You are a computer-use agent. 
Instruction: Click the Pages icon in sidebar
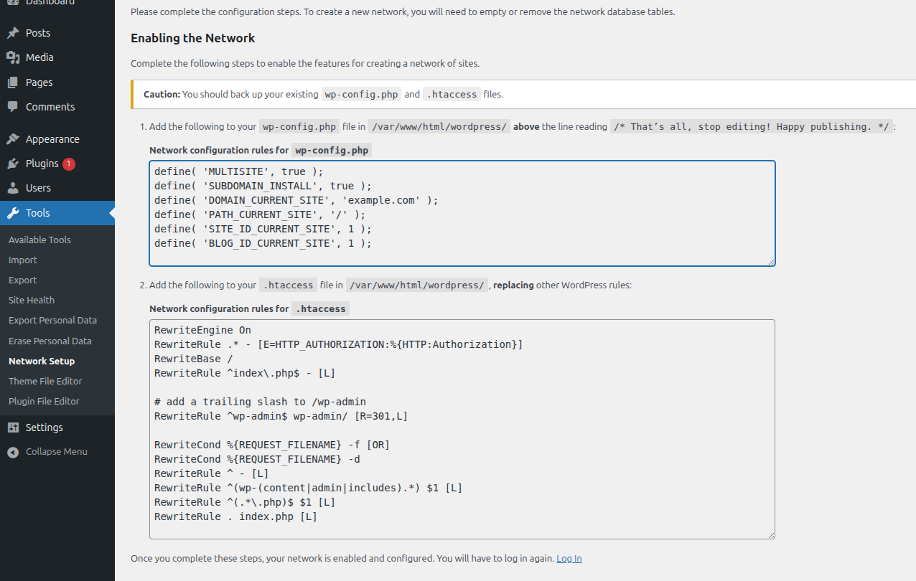(x=13, y=82)
